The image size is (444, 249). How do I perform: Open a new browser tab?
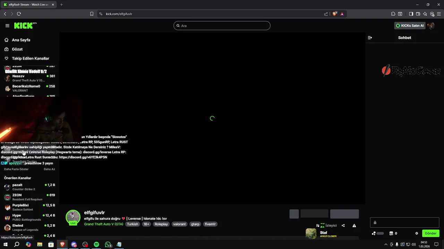click(61, 4)
